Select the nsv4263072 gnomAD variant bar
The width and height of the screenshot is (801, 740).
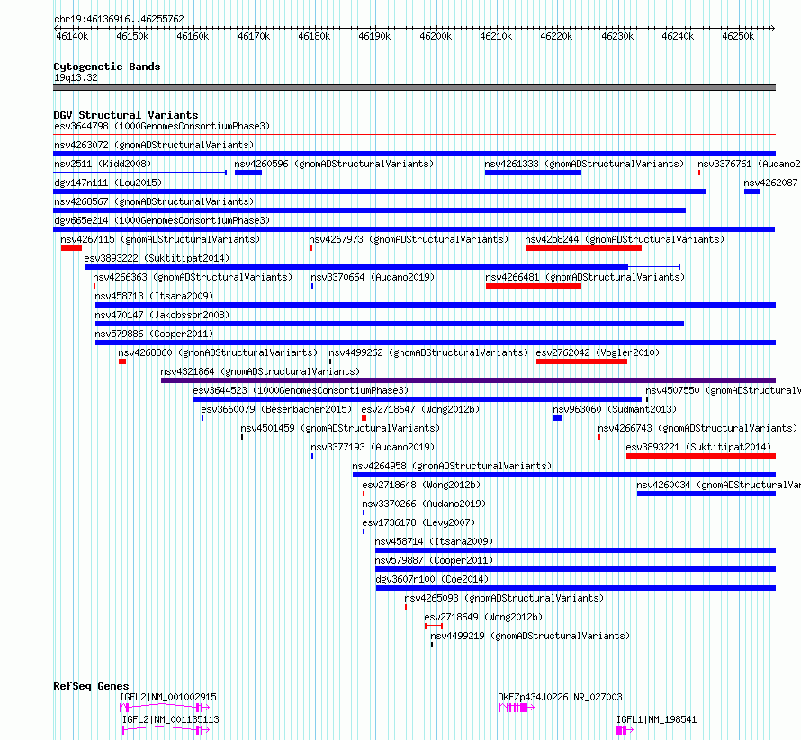tap(414, 154)
